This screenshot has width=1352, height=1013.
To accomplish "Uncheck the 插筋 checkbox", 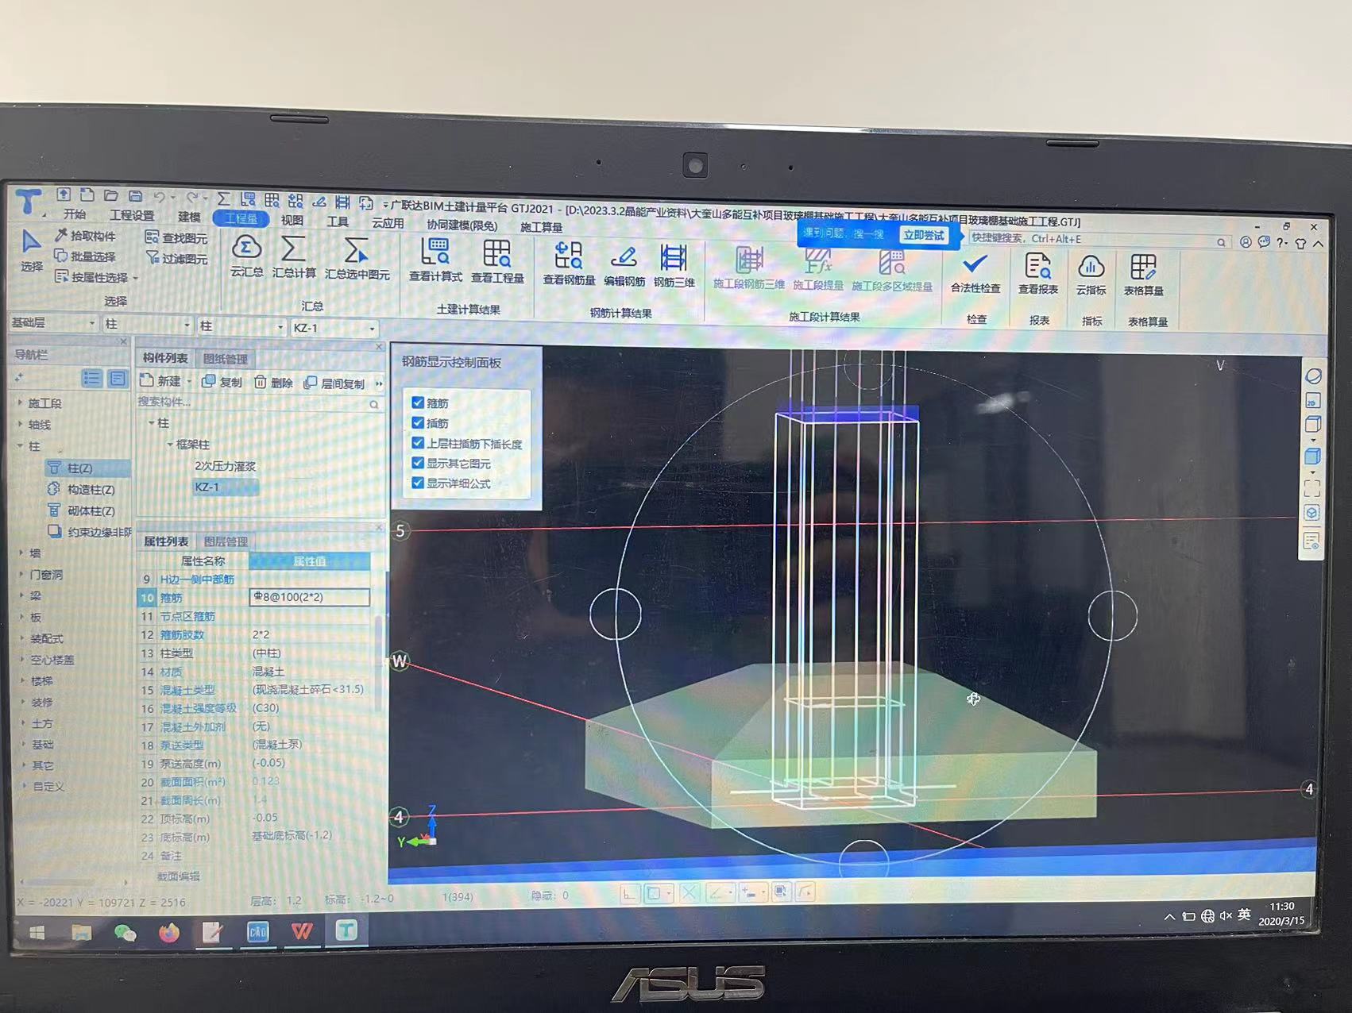I will [x=418, y=422].
